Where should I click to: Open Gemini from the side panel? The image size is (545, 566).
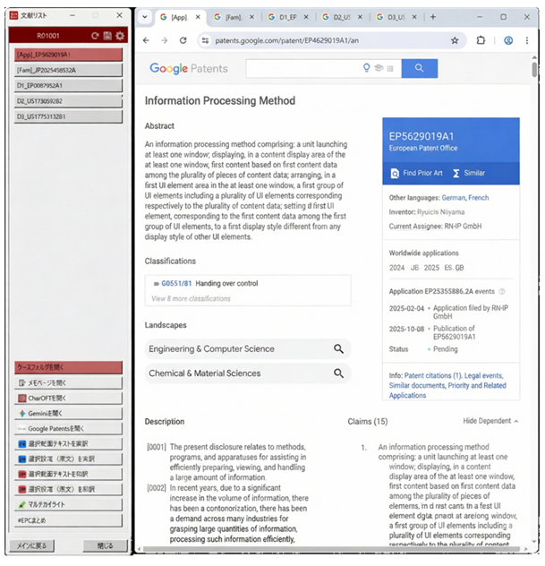[69, 414]
